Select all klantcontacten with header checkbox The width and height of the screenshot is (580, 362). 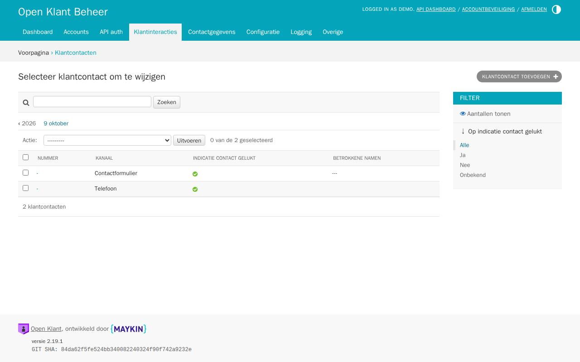click(x=25, y=157)
